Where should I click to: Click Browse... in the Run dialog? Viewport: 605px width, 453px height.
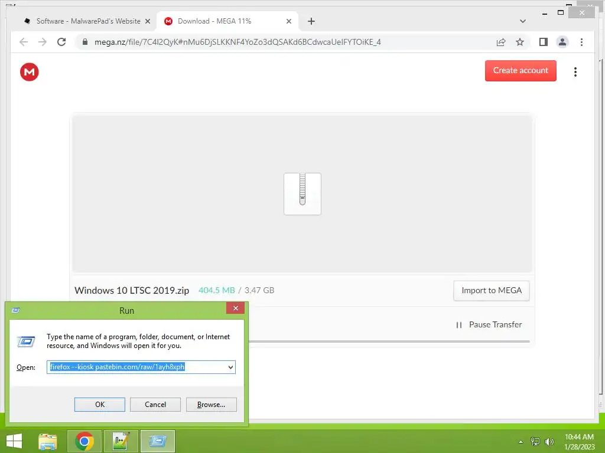coord(211,405)
